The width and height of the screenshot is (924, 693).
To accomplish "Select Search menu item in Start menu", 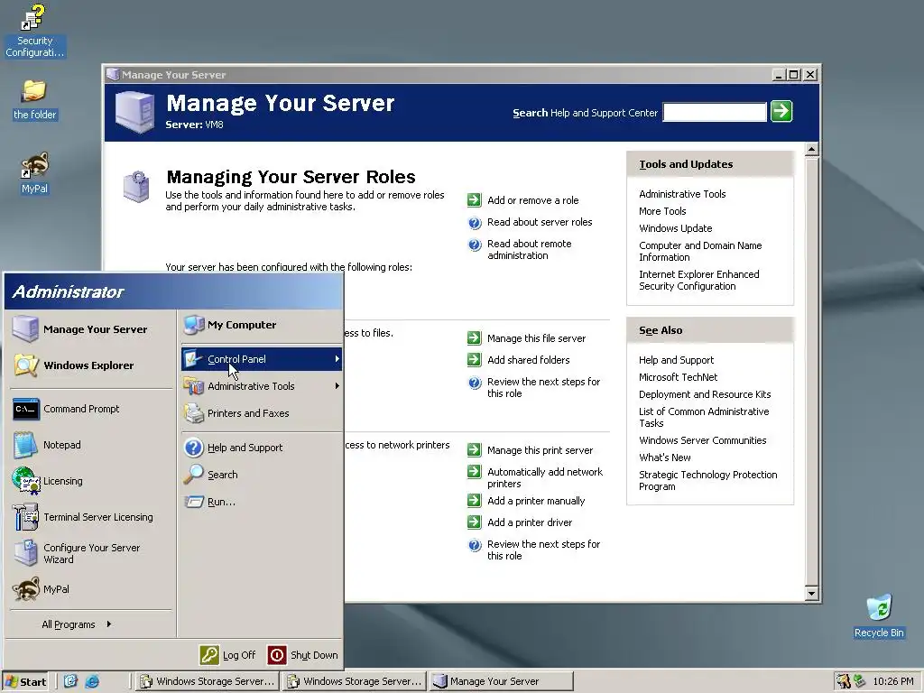I will point(262,475).
